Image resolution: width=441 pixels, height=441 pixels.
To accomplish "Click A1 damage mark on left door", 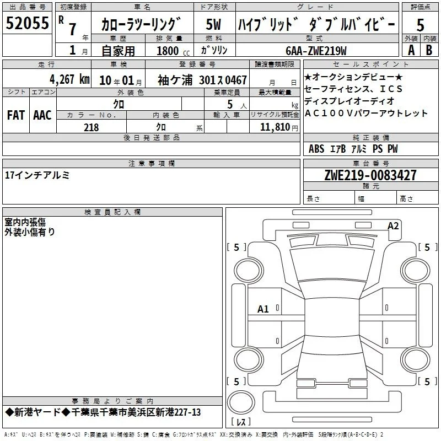I will click(x=263, y=309).
